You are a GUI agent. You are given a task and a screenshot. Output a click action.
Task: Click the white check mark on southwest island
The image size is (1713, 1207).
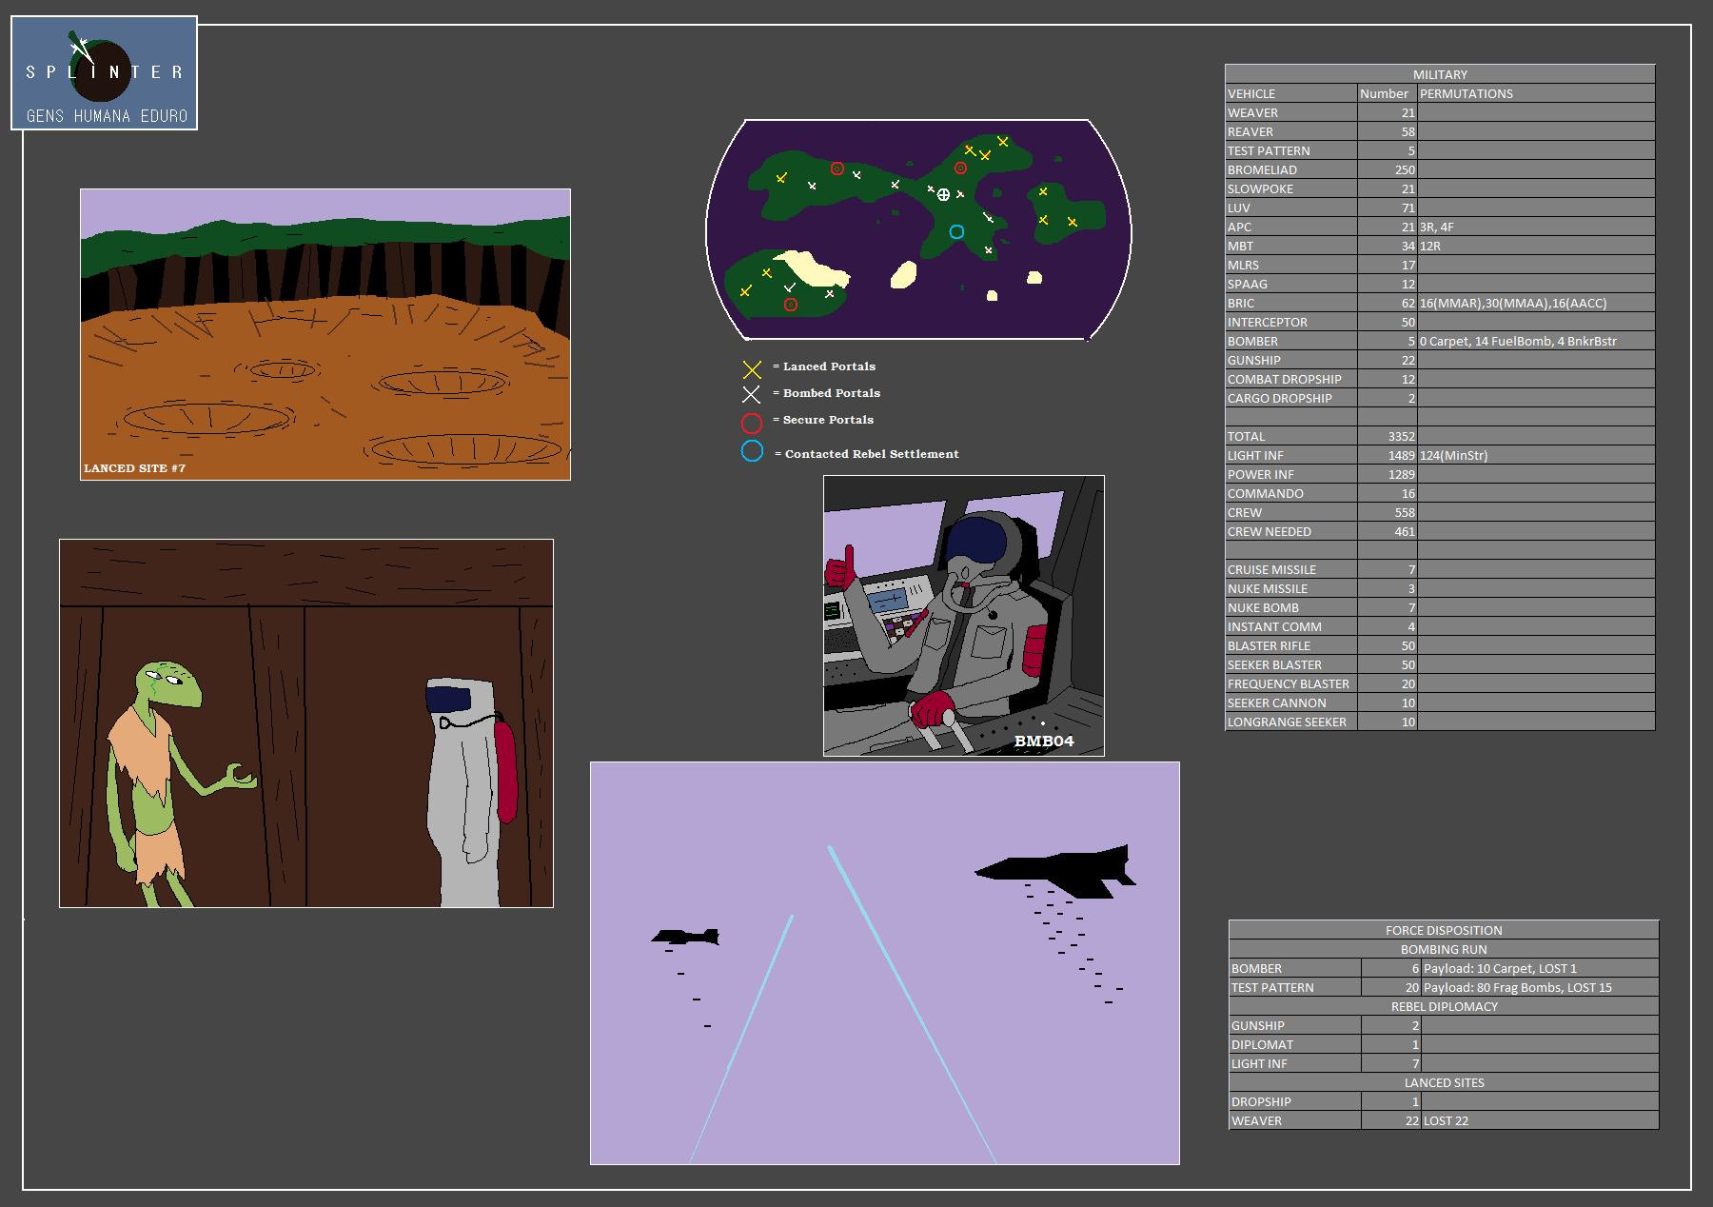pyautogui.click(x=790, y=287)
